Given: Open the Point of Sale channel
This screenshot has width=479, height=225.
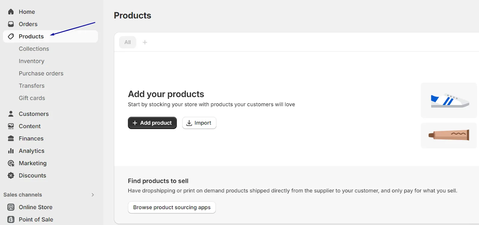Looking at the screenshot, I should (x=36, y=219).
